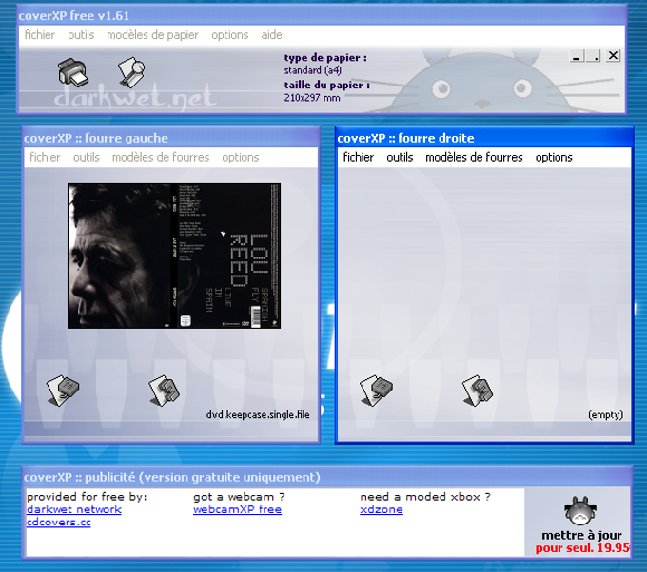Click fourre droite window title bar
The image size is (647, 572).
[484, 138]
